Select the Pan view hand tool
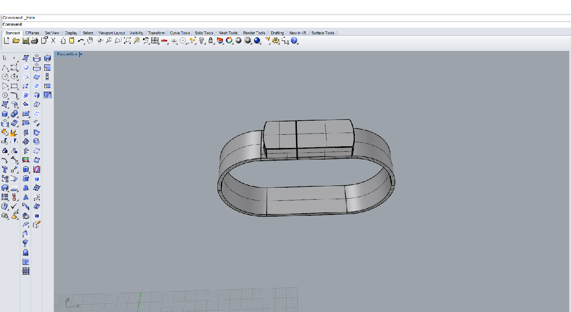Viewport: 571px width, 312px height. (x=90, y=40)
